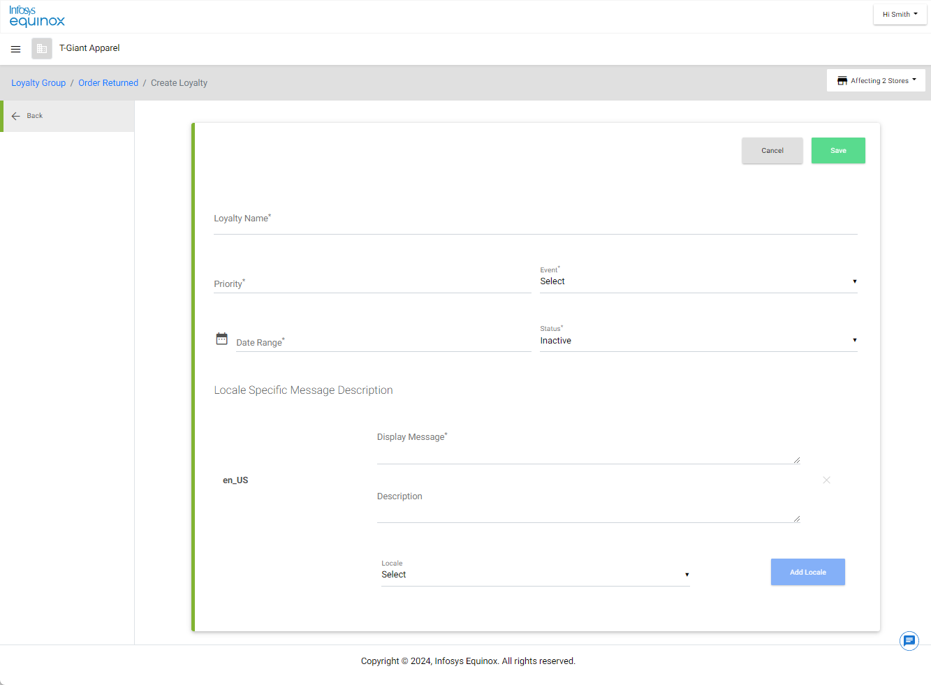
Task: Open the Hi Smith user menu
Action: click(x=900, y=14)
